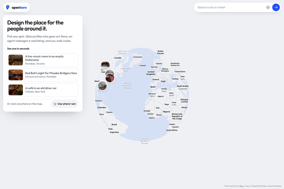Click the locate-me crosshair icon in search bar
This screenshot has width=284, height=189.
(x=268, y=7)
